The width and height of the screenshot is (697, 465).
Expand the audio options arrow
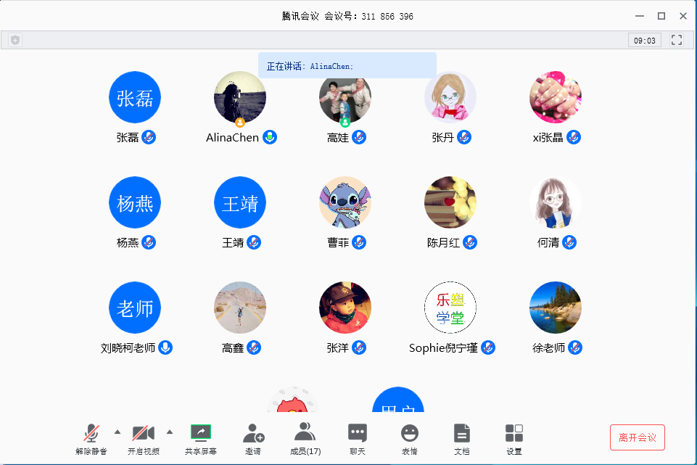117,432
